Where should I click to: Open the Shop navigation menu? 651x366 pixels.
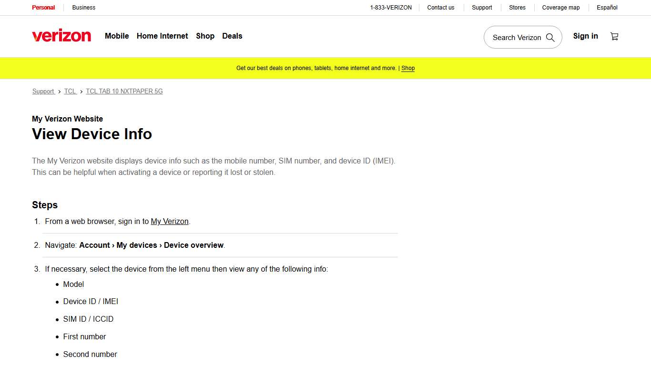(205, 36)
